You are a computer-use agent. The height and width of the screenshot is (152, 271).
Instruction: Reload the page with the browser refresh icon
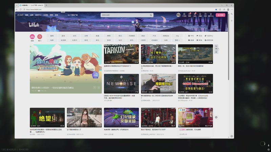20,9
